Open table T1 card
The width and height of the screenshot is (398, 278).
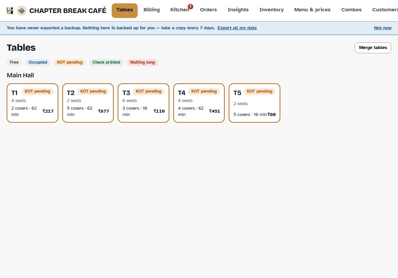click(32, 103)
